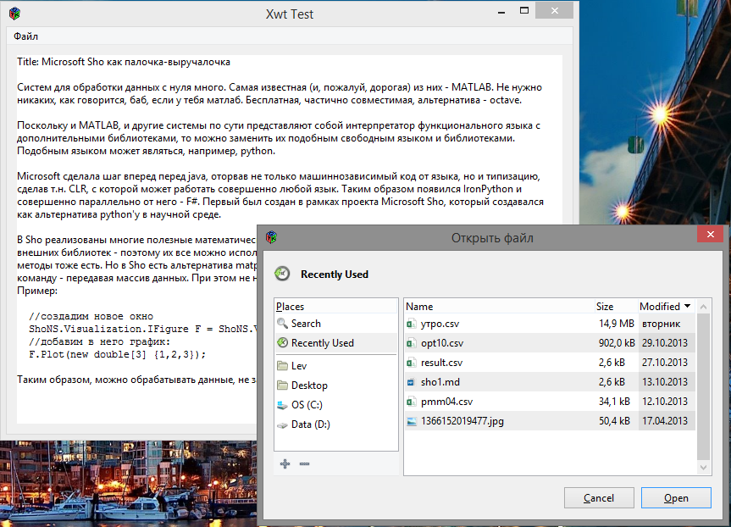Select the file 1366152019477.jpg
Screen dimensions: 731x527
pyautogui.click(x=550, y=421)
